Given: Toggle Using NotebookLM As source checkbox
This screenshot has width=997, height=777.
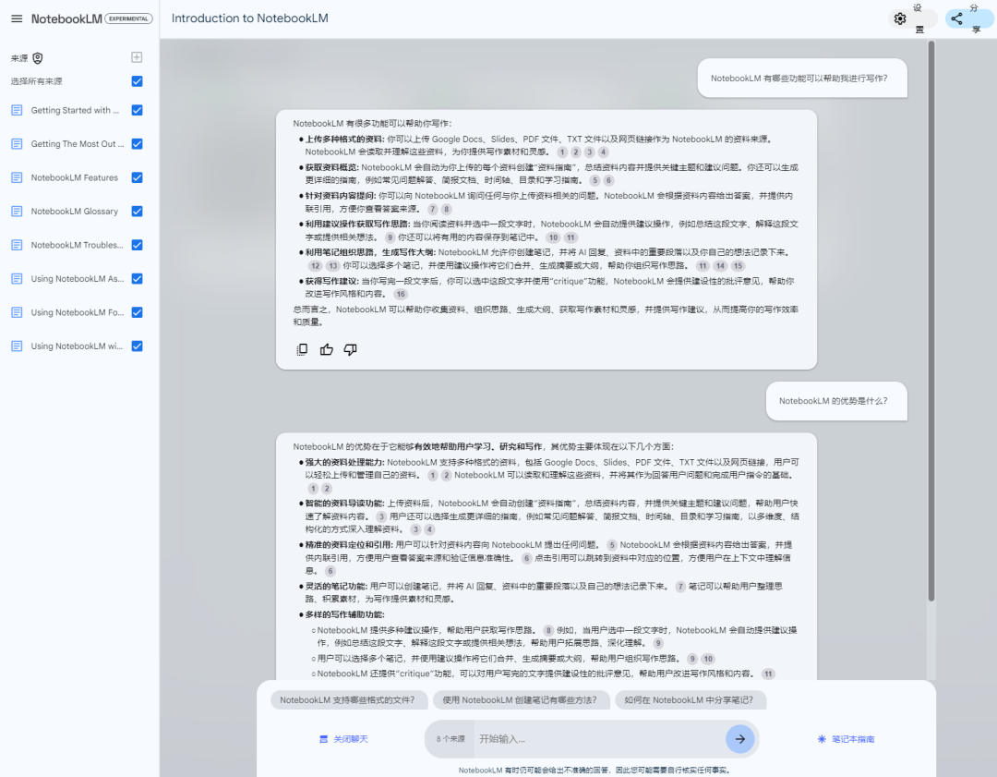Looking at the screenshot, I should (x=137, y=279).
